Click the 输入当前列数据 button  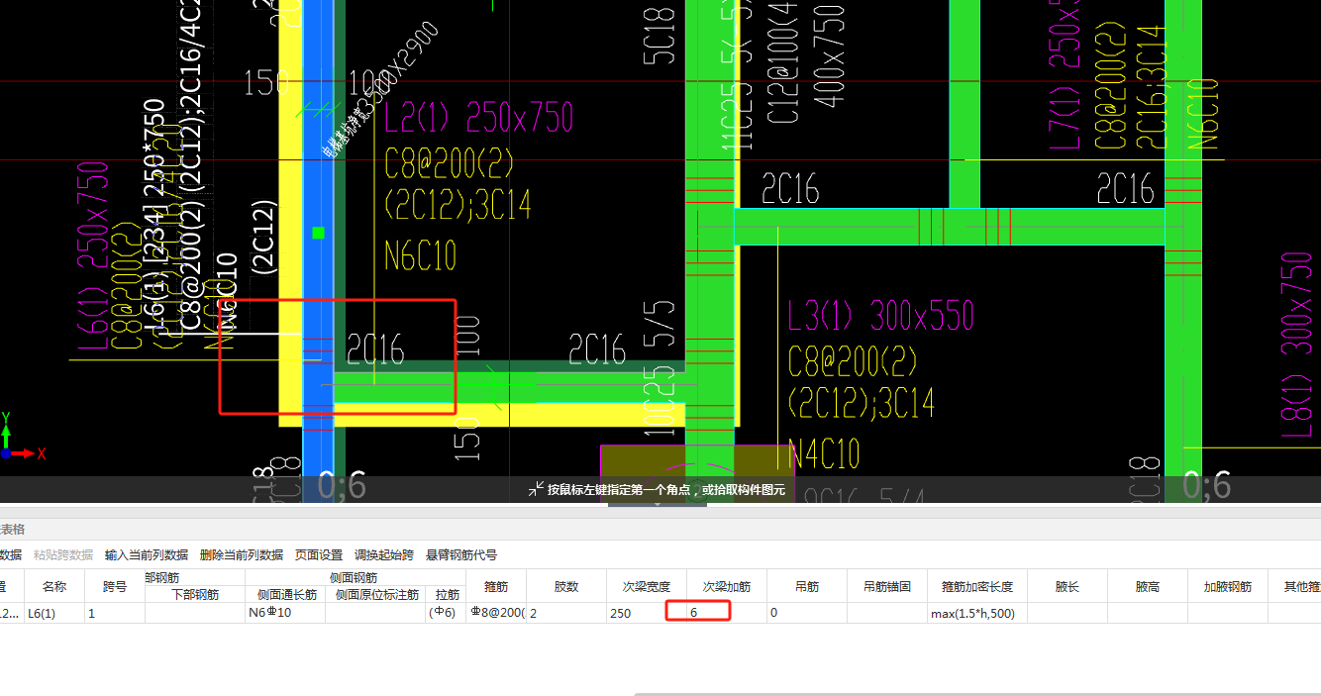click(147, 555)
